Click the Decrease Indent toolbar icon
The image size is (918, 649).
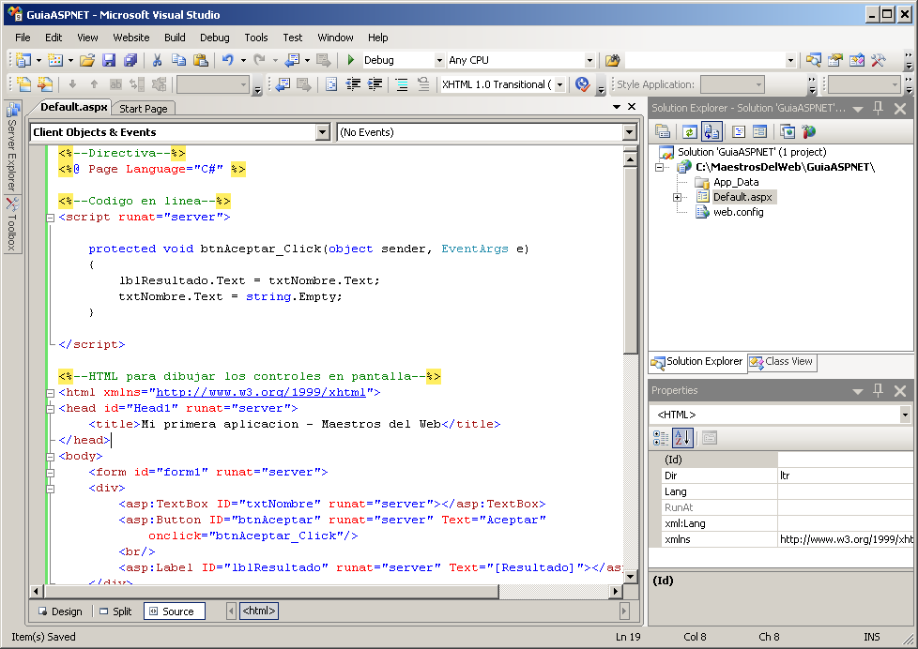[x=353, y=84]
